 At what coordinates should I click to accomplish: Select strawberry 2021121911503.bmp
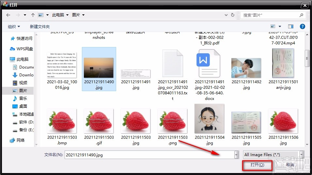(x=62, y=121)
